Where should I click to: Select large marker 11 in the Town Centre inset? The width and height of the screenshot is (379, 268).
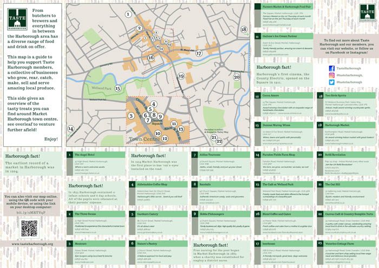(x=174, y=124)
